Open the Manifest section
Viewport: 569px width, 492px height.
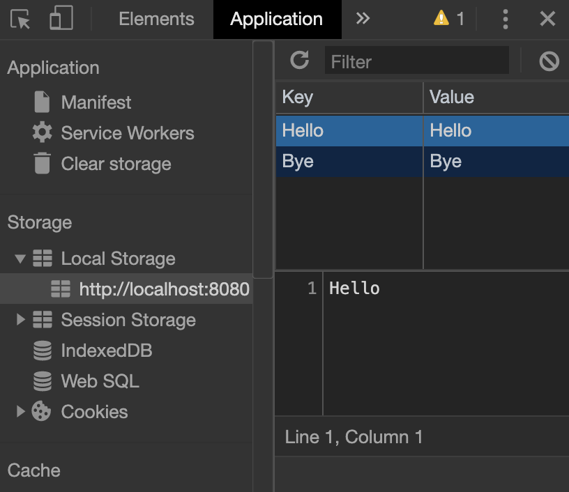pos(96,102)
